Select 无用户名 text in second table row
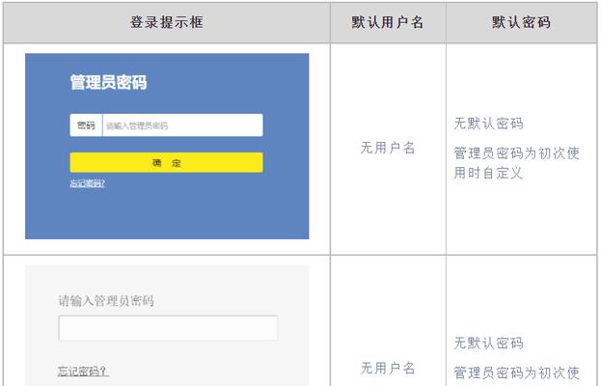601x386 pixels. click(x=388, y=369)
